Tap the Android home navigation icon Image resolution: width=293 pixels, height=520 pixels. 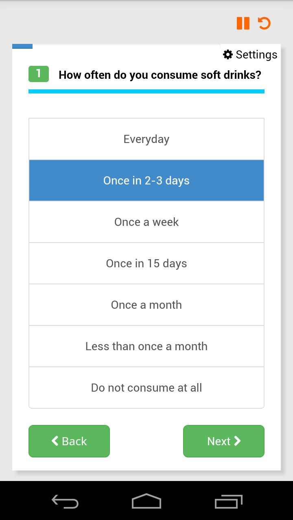146,501
